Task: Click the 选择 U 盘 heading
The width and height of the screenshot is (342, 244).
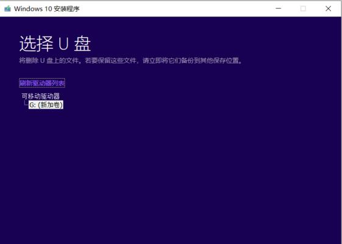Action: [55, 44]
